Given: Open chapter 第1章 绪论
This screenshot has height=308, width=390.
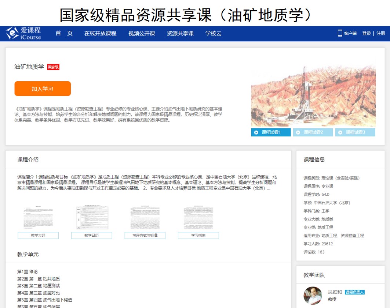Looking at the screenshot, I should 28,272.
